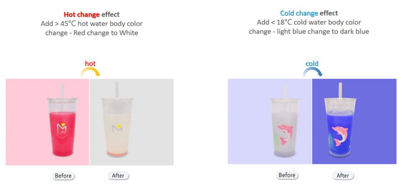Viewport: 403px width, 184px height.
Task: Click the yellow curved hot arrow
Action: coord(90,72)
